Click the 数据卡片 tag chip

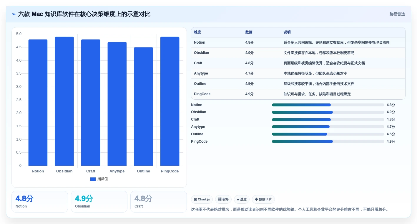click(263, 200)
